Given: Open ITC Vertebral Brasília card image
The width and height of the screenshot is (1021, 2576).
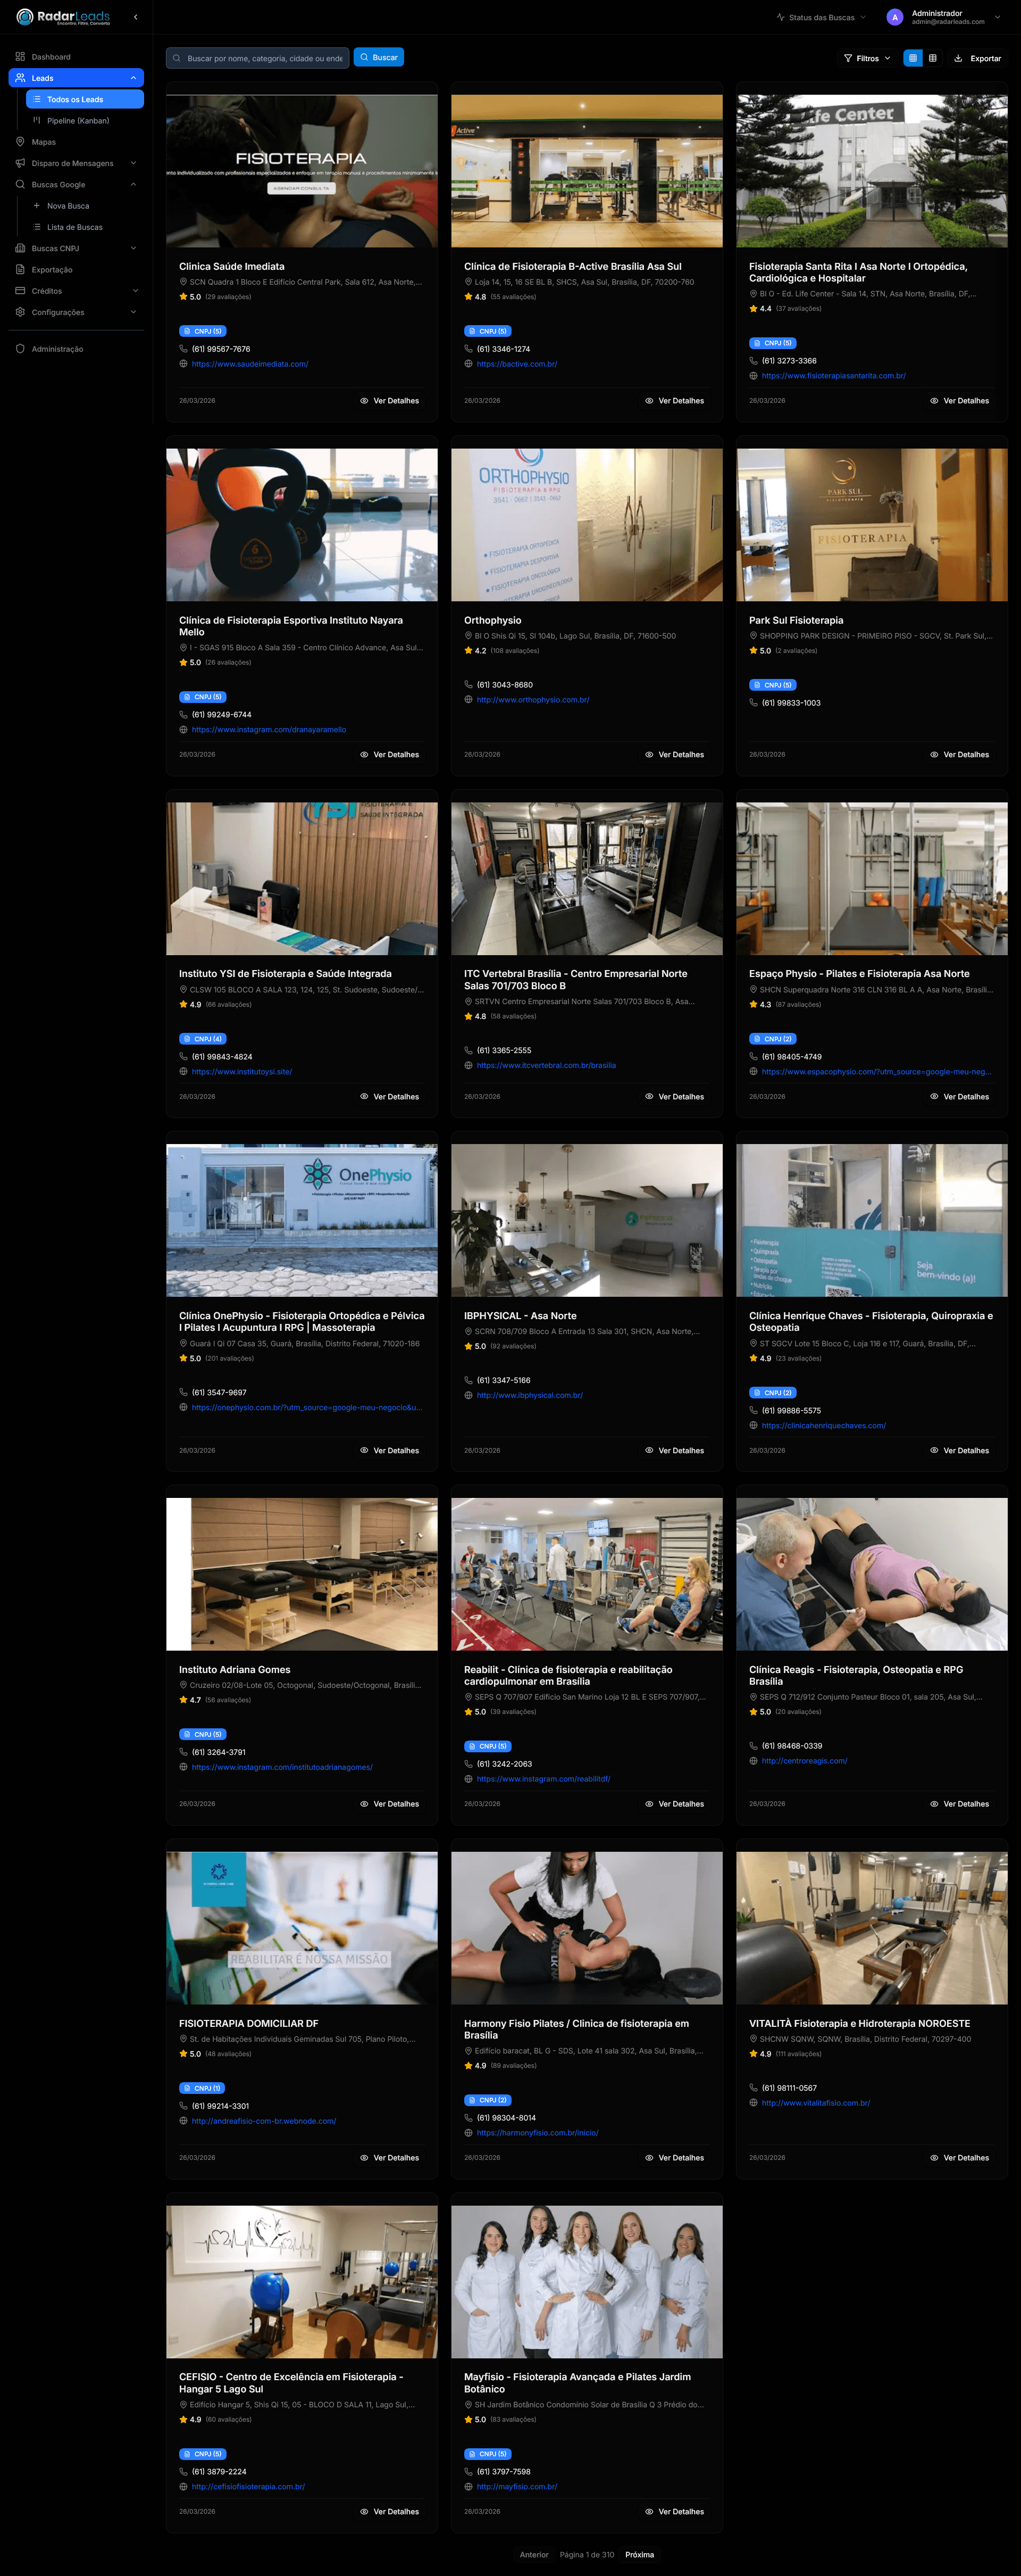Looking at the screenshot, I should coord(587,878).
